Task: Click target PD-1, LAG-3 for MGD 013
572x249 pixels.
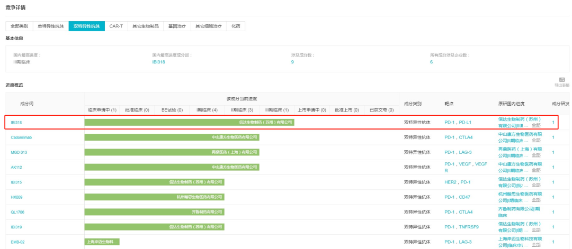Action: click(458, 152)
